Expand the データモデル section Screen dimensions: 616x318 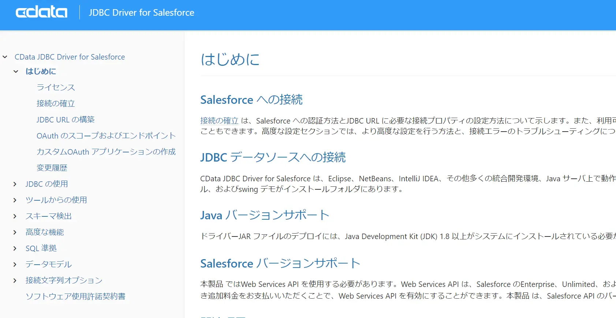click(x=15, y=265)
